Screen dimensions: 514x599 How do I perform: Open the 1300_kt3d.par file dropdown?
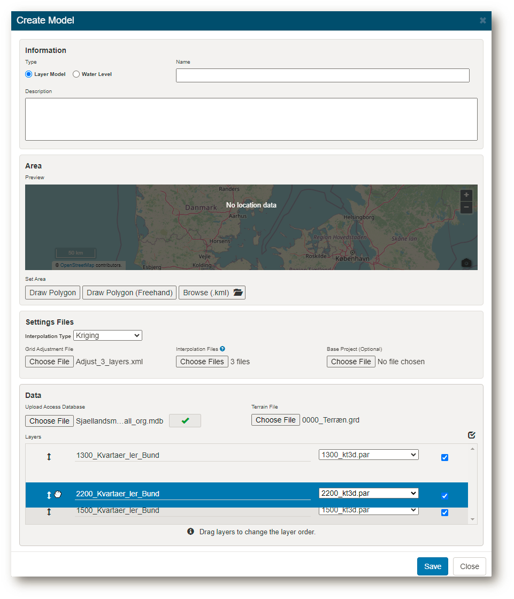click(369, 455)
